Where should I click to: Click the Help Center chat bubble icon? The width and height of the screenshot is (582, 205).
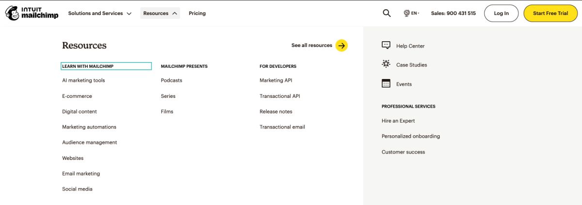coord(386,46)
